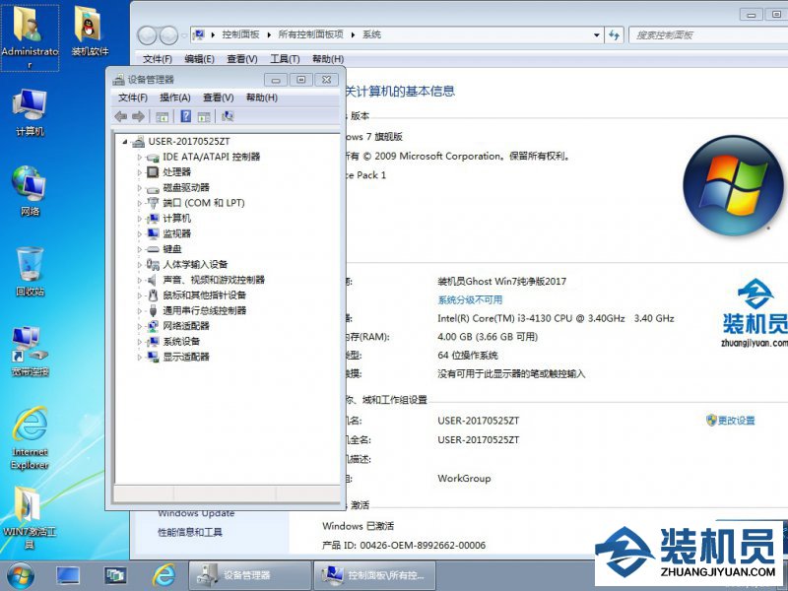Click the Intel(R) Core(TM) i3-4130 CPU text
Image resolution: width=788 pixels, height=591 pixels.
(556, 318)
